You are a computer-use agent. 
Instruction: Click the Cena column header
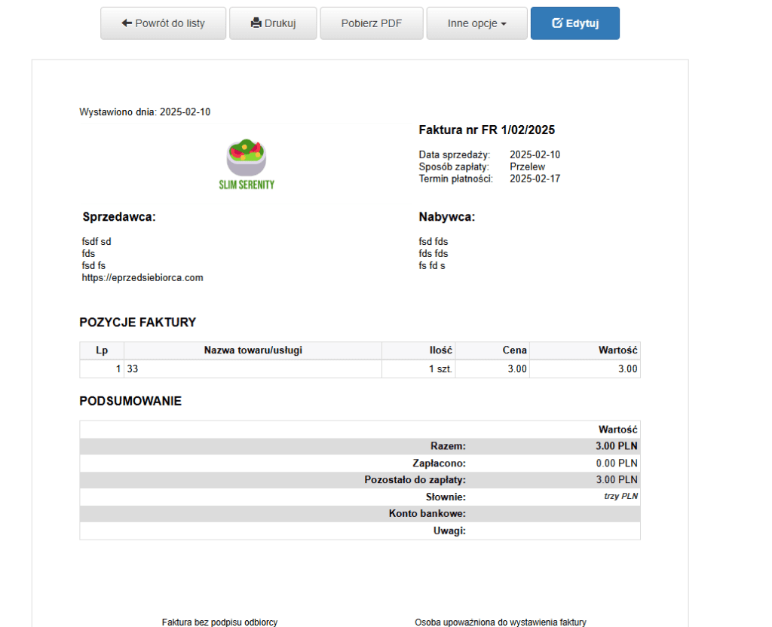[x=515, y=350]
